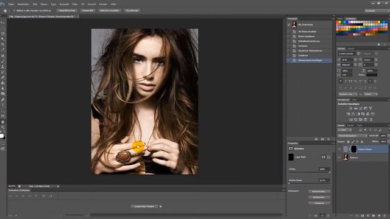This screenshot has height=219, width=390.
Task: Toggle lock image pixels brush icon
Action: 353,142
